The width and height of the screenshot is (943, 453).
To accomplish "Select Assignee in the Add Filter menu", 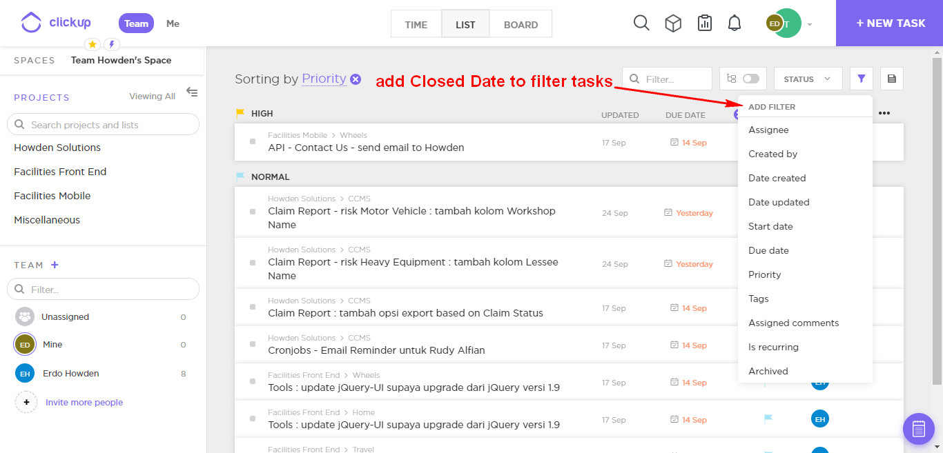I will tap(768, 130).
